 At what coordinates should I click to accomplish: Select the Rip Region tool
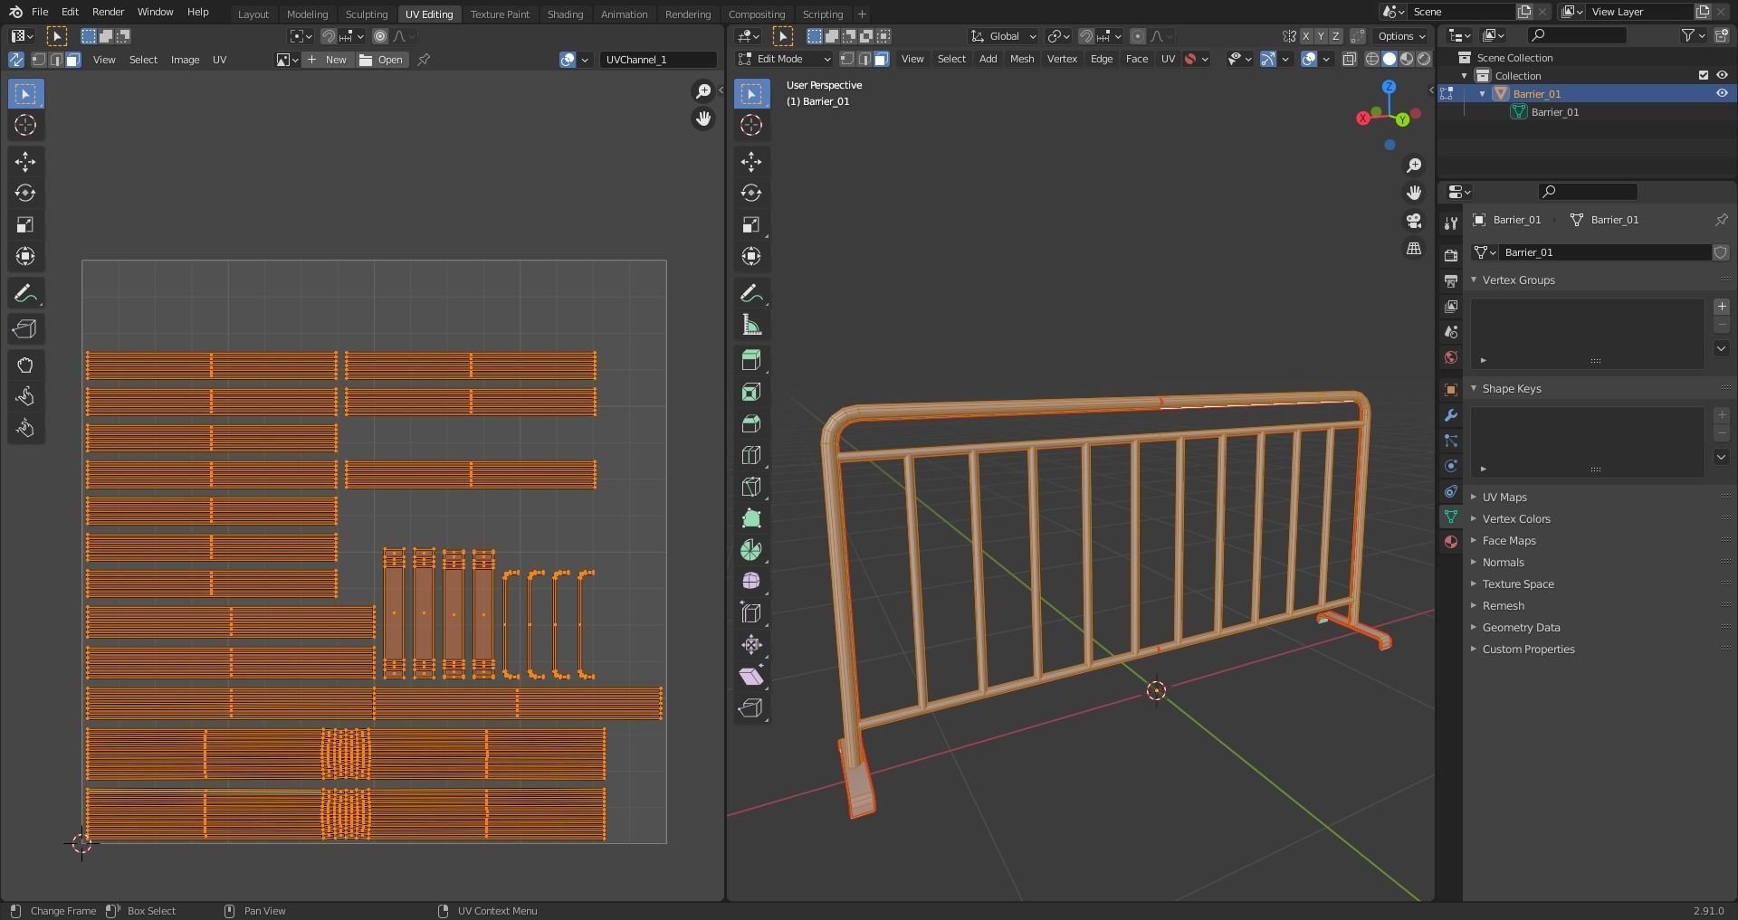[751, 707]
